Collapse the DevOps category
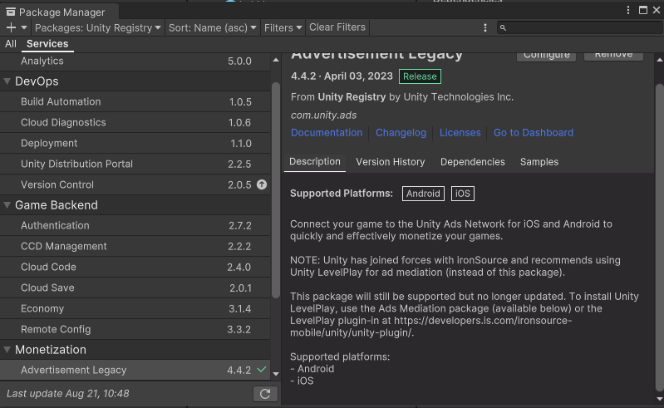 7,81
